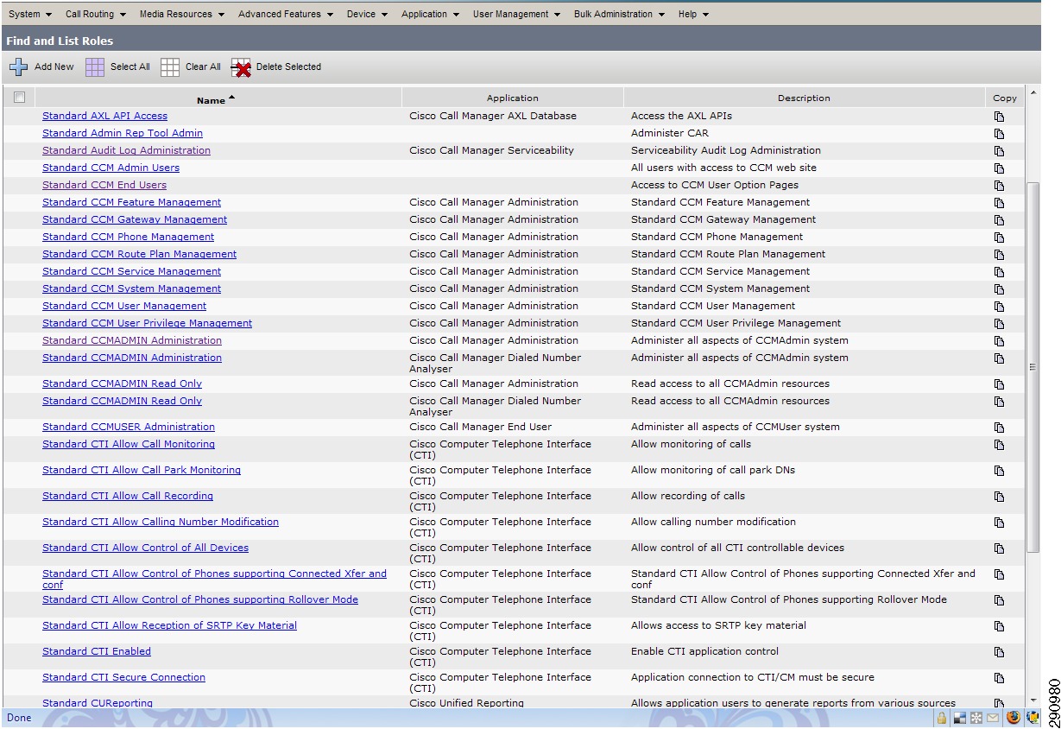Sort by the Name column header
The image size is (1061, 729).
coord(216,99)
